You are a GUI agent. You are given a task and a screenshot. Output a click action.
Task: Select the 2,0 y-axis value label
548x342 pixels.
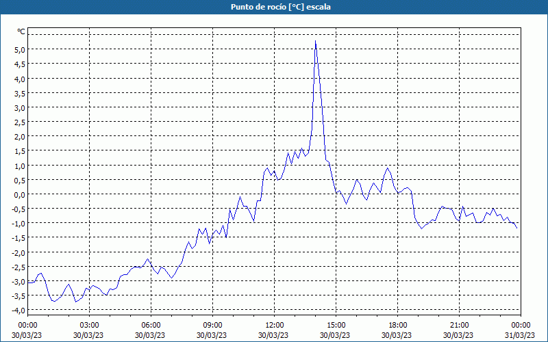(x=20, y=137)
